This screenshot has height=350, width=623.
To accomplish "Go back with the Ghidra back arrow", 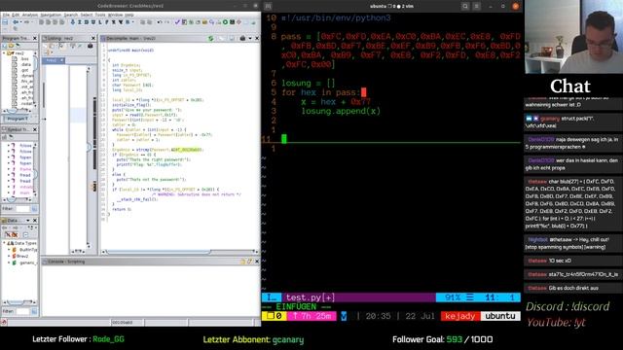I will coord(16,22).
